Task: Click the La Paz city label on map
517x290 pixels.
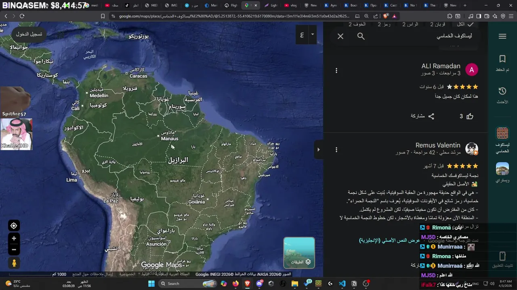Action: pos(111,201)
